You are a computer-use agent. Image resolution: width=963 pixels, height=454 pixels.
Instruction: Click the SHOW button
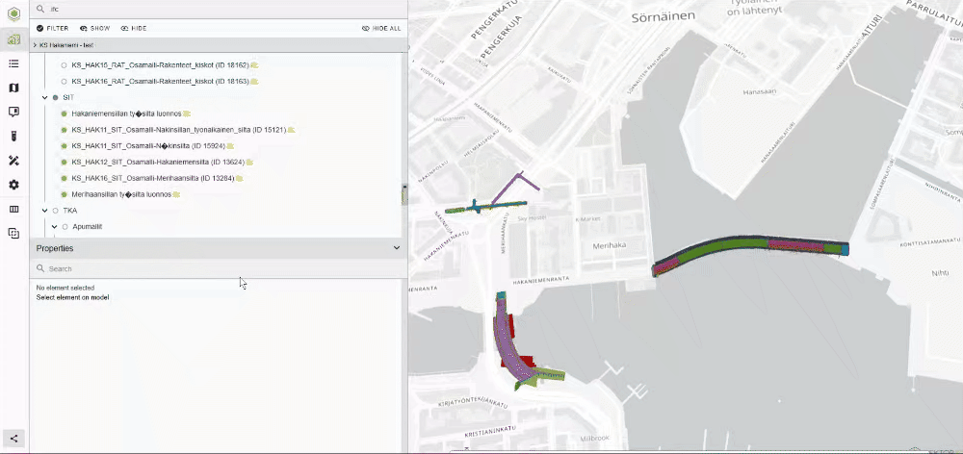click(x=94, y=28)
